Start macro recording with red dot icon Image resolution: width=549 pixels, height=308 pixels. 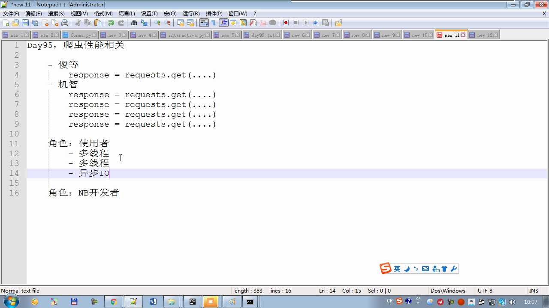pos(286,23)
